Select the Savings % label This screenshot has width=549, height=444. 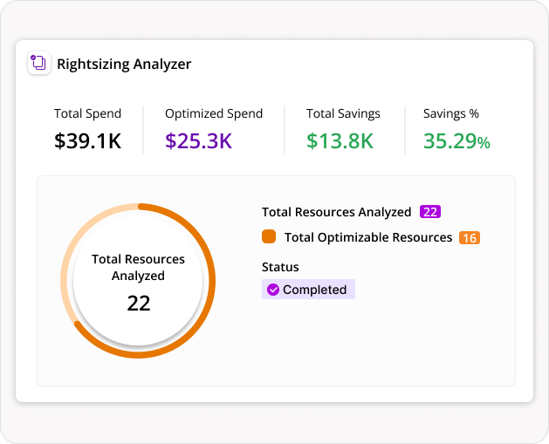click(451, 113)
